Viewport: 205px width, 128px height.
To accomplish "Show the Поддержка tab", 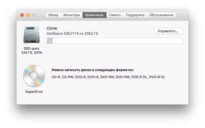I will coord(135,15).
